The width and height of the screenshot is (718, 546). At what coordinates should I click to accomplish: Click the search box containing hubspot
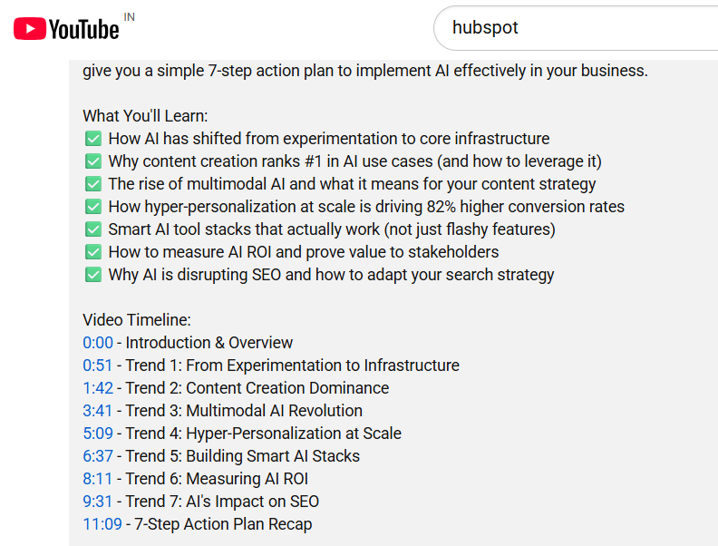coord(576,28)
